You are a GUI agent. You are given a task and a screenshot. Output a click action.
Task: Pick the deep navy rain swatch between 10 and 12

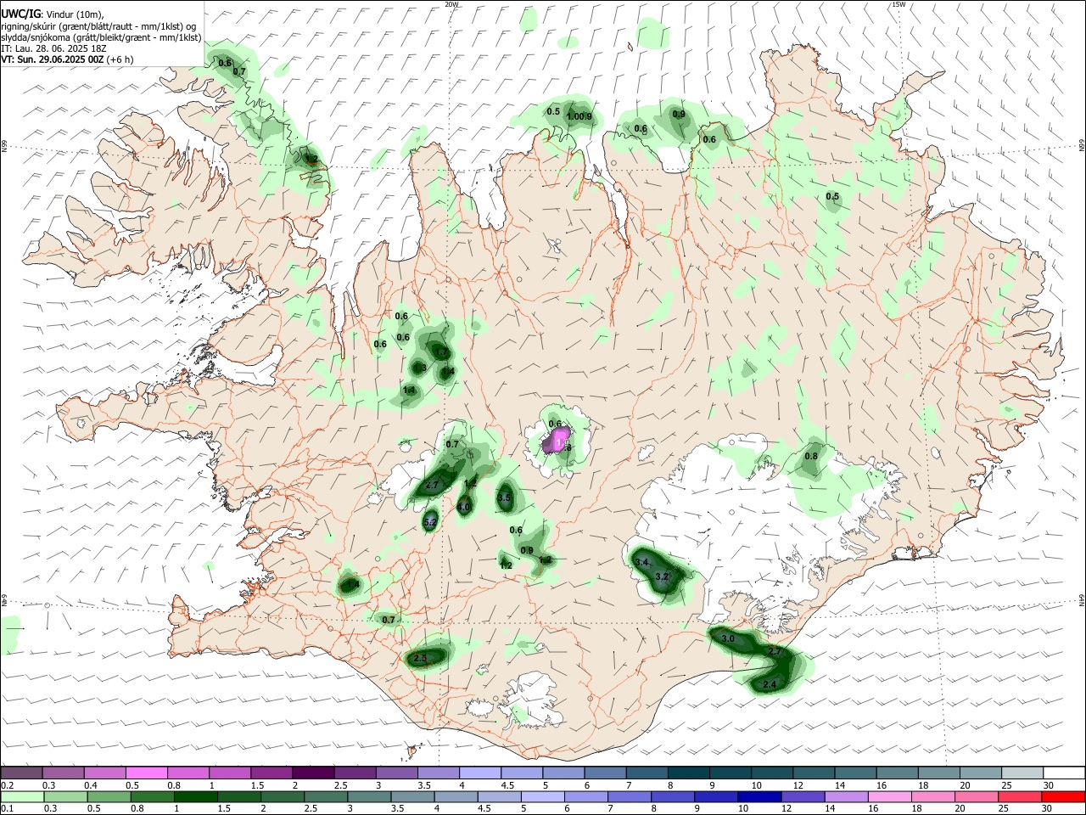[760, 797]
